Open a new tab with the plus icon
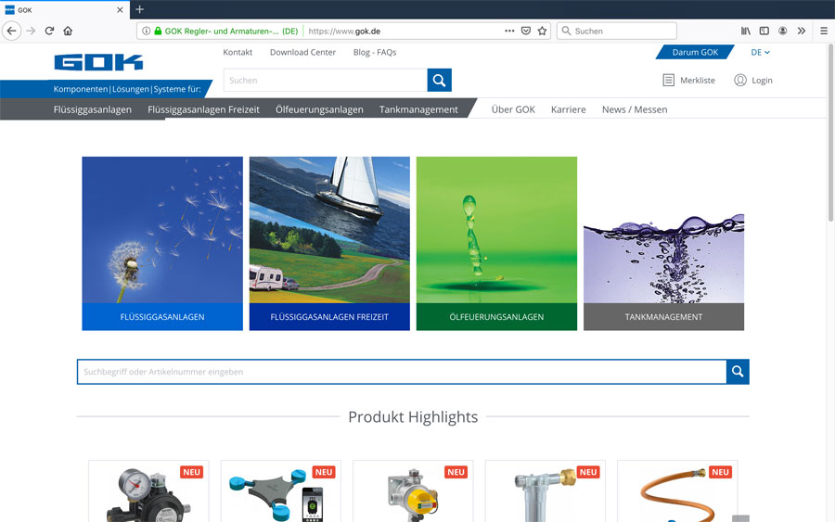835x522 pixels. pyautogui.click(x=139, y=9)
